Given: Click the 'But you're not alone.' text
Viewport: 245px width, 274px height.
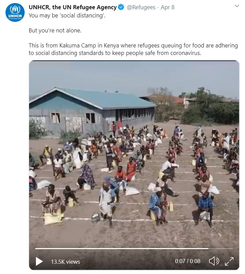Looking at the screenshot, I should tap(55, 31).
